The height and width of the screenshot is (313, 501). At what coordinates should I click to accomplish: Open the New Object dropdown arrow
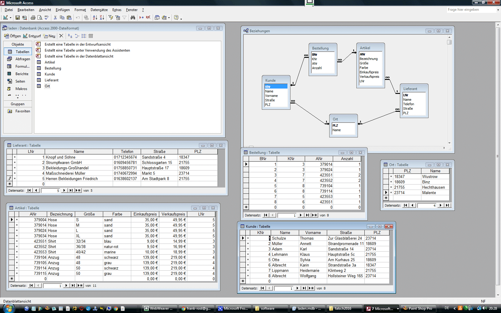[169, 18]
